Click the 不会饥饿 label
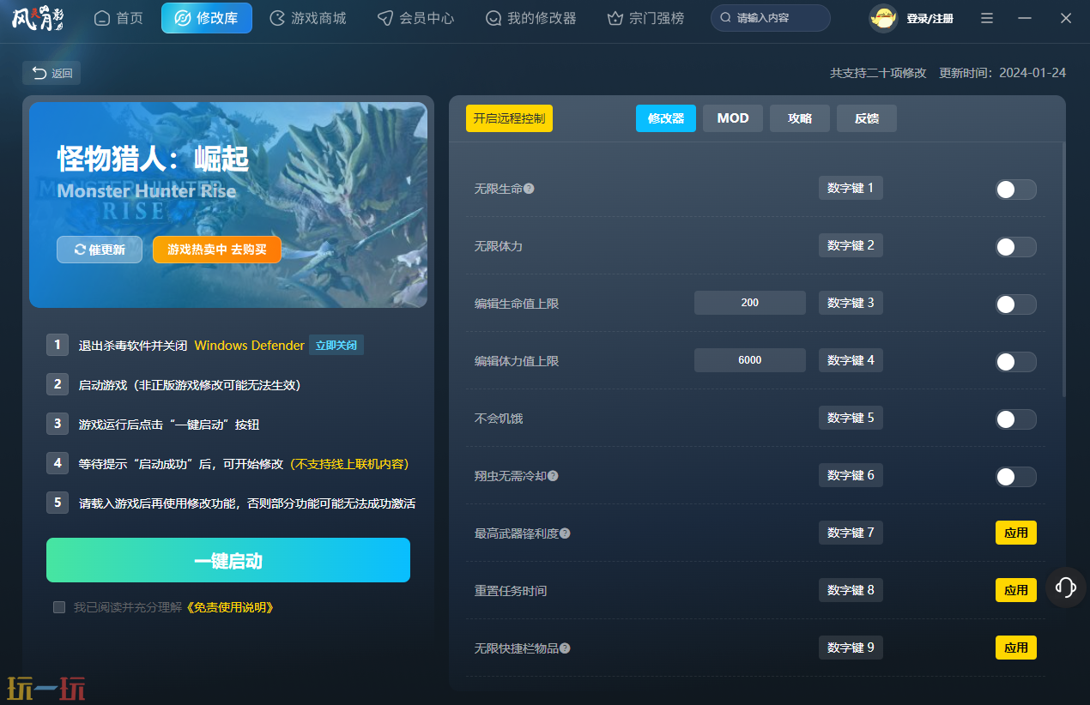The height and width of the screenshot is (705, 1090). pyautogui.click(x=499, y=419)
